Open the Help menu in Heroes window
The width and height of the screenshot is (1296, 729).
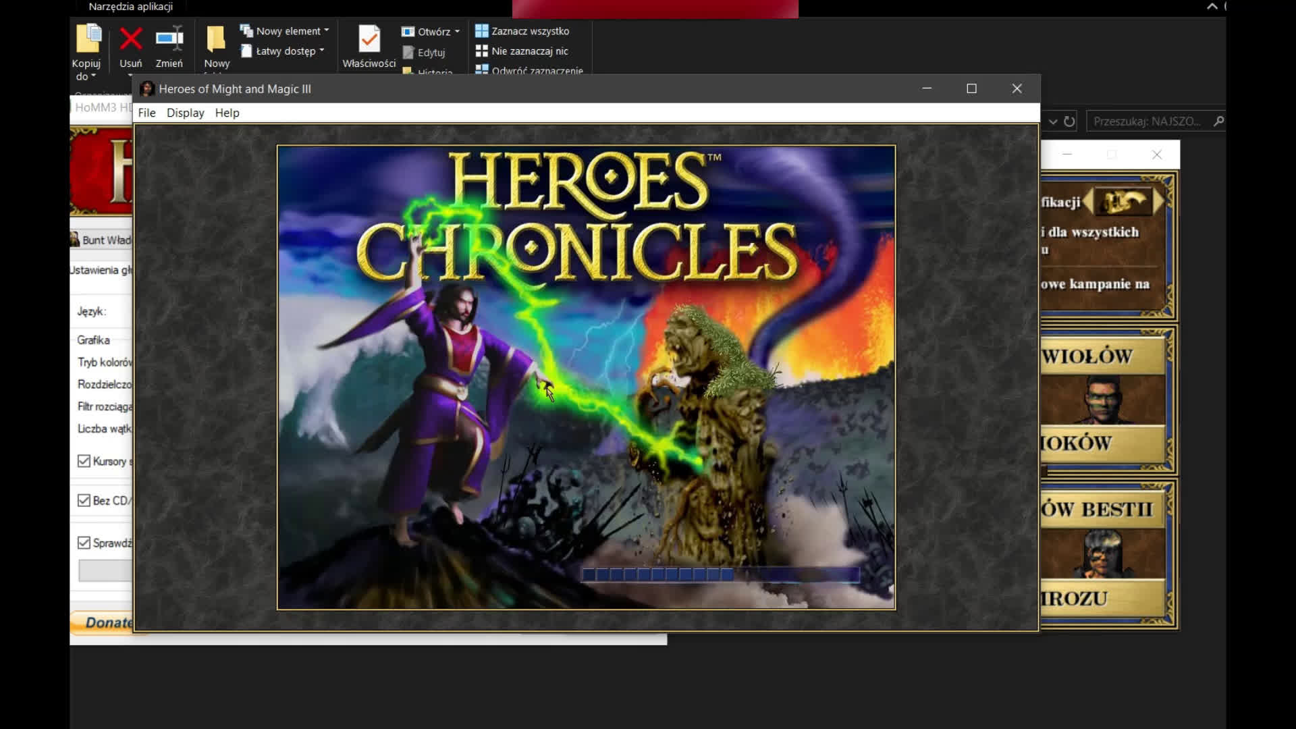(227, 113)
